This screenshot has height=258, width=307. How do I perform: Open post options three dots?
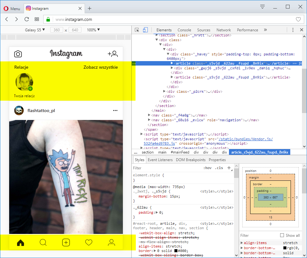tap(115, 110)
